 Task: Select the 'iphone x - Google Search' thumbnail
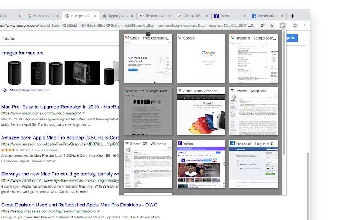click(254, 58)
